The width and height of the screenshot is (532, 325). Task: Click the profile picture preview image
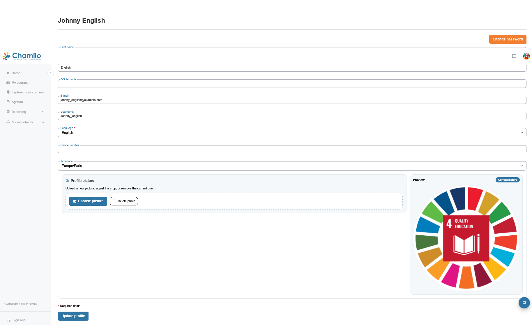(x=466, y=239)
